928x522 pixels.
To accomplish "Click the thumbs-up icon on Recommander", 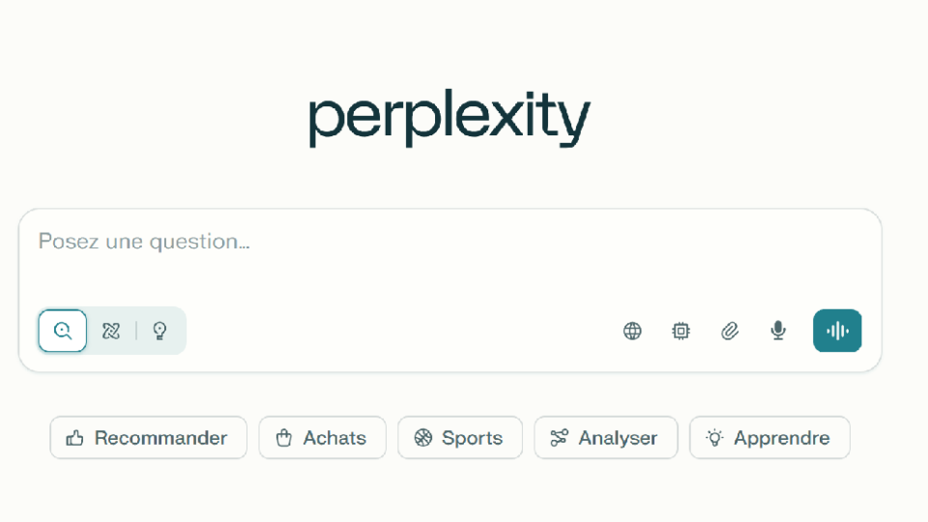I will 74,438.
